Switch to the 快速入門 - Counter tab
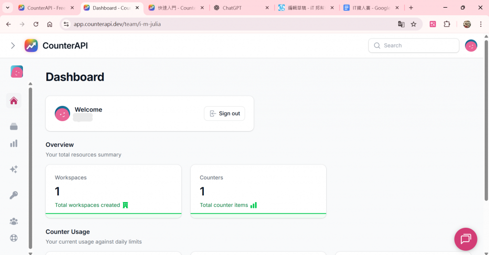 coord(177,8)
